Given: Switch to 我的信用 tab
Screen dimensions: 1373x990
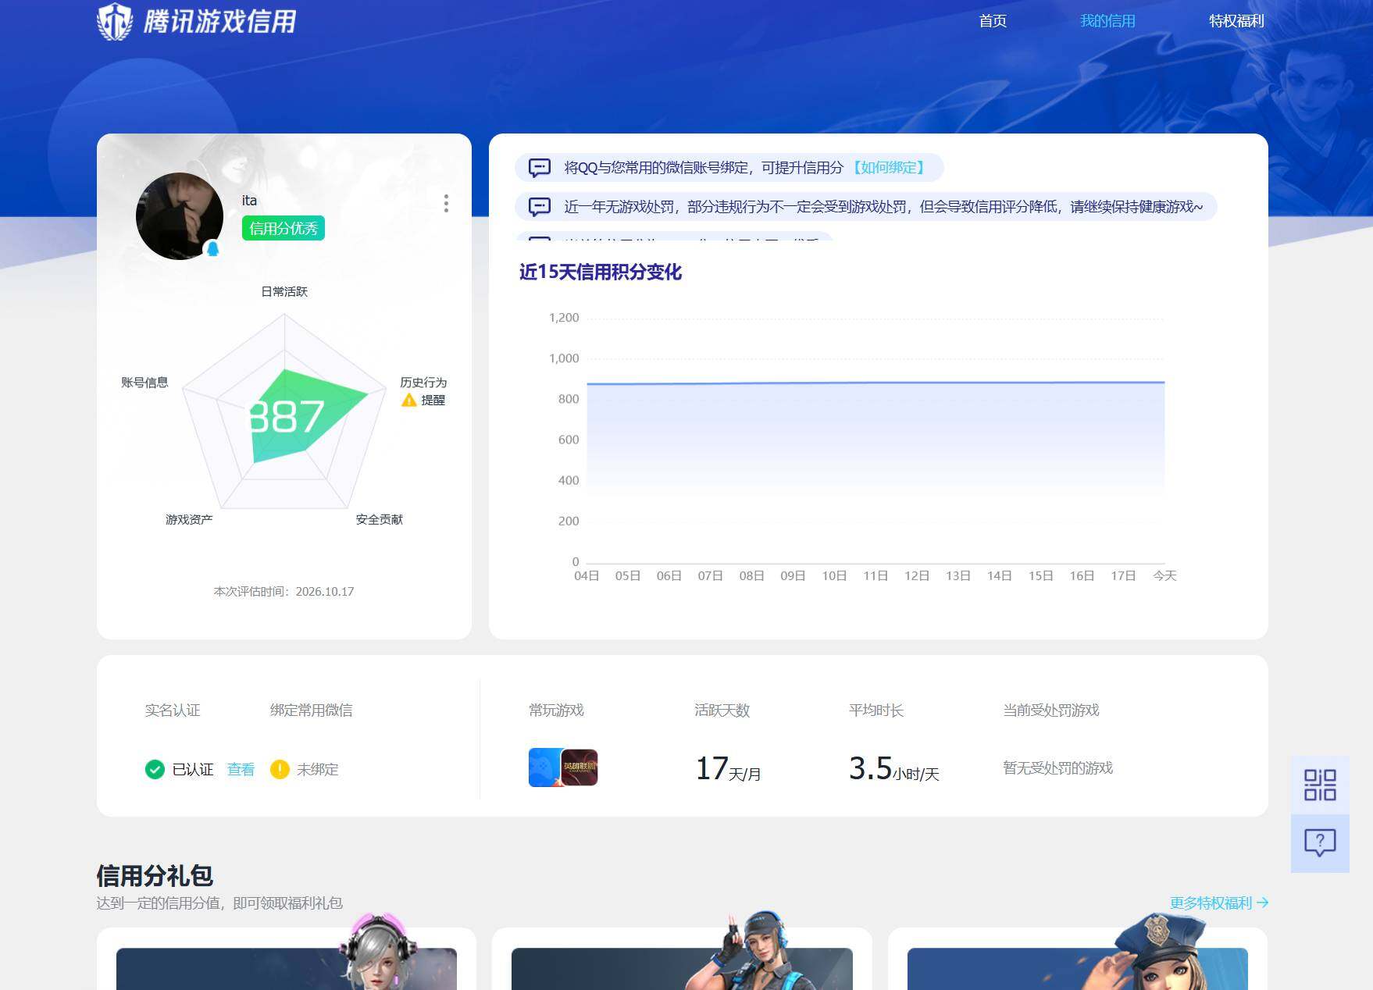Looking at the screenshot, I should coord(1107,21).
